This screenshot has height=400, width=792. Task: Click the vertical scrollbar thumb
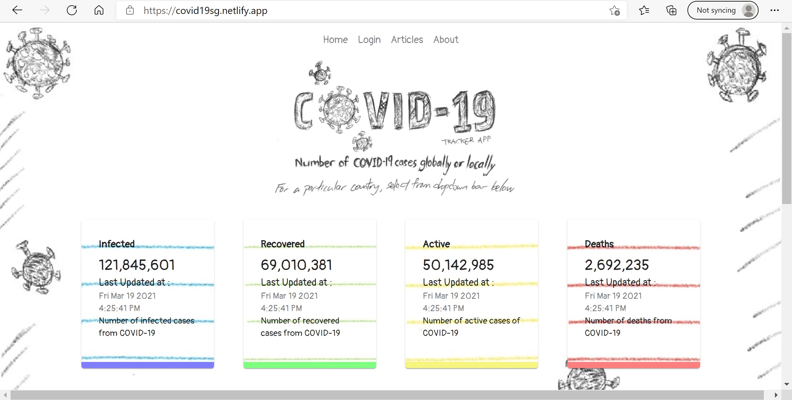[x=786, y=118]
